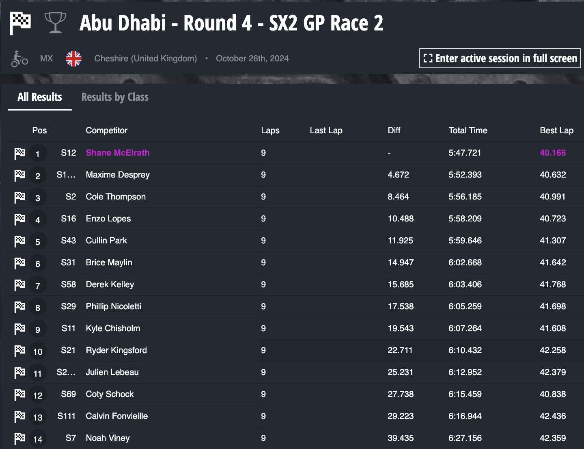This screenshot has height=449, width=584.
Task: Click the finish flag icon for Shane McElrath
Action: click(19, 153)
